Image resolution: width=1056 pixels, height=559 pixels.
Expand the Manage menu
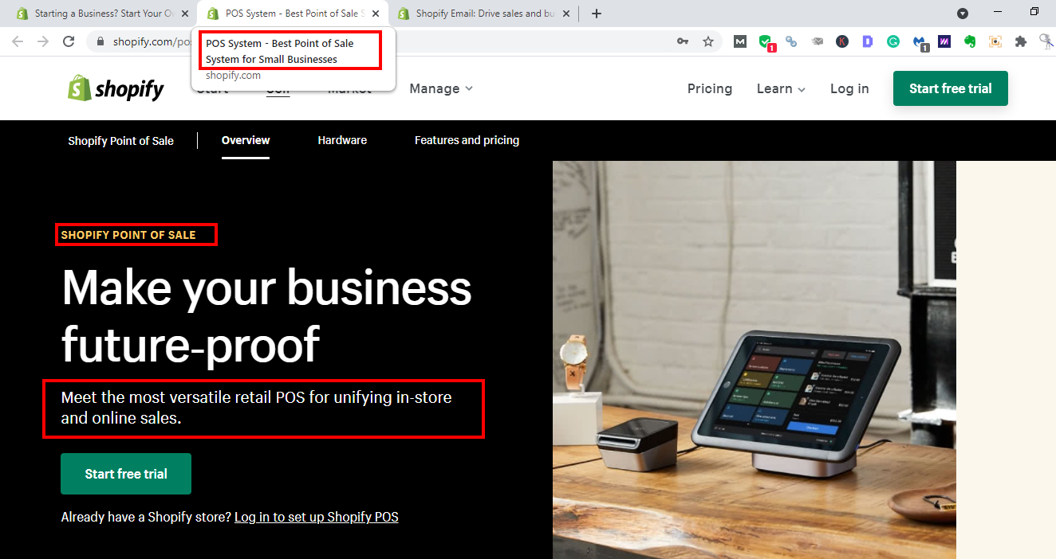pos(441,88)
